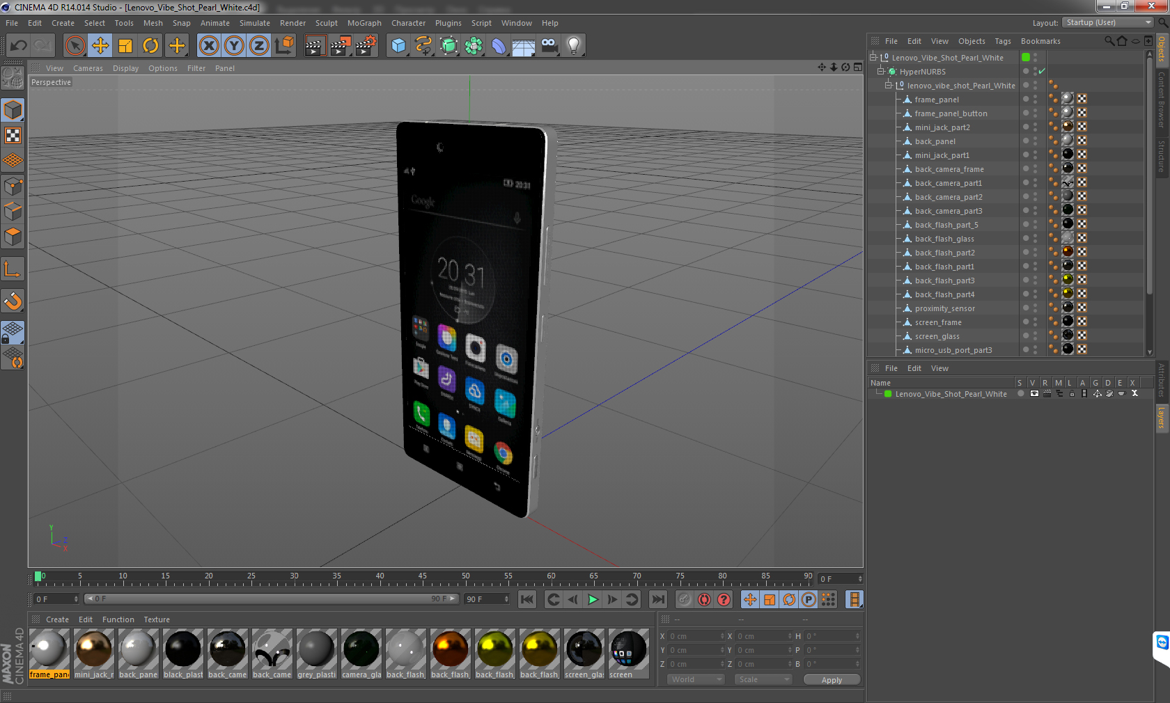Switch to Model mode cube icon
The height and width of the screenshot is (703, 1170).
pyautogui.click(x=13, y=110)
